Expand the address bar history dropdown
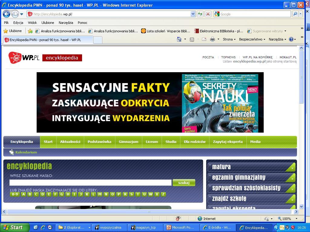The image size is (310, 232). 193,14
